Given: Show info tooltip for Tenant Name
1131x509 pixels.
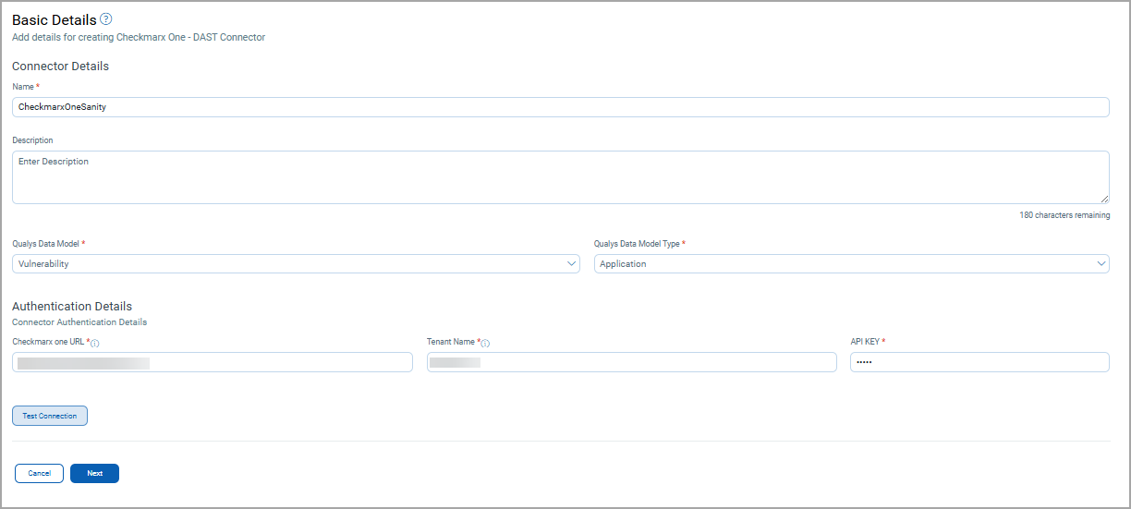Looking at the screenshot, I should 486,344.
